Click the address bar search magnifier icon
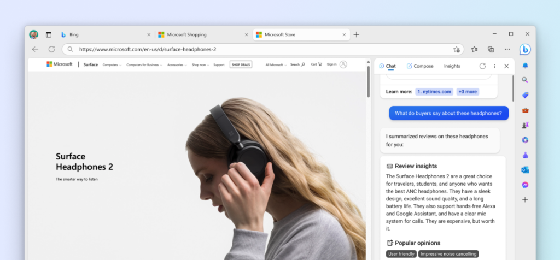The image size is (560, 260). [71, 49]
